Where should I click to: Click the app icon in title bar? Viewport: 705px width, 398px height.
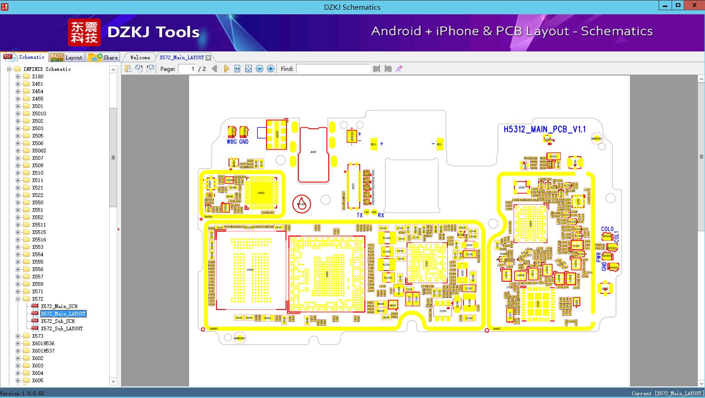click(5, 6)
